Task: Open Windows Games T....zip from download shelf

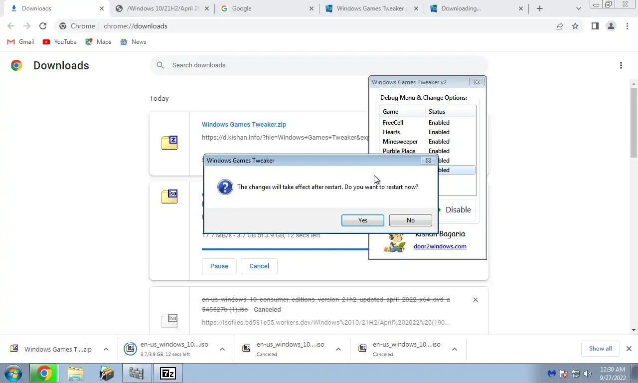Action: (52, 349)
